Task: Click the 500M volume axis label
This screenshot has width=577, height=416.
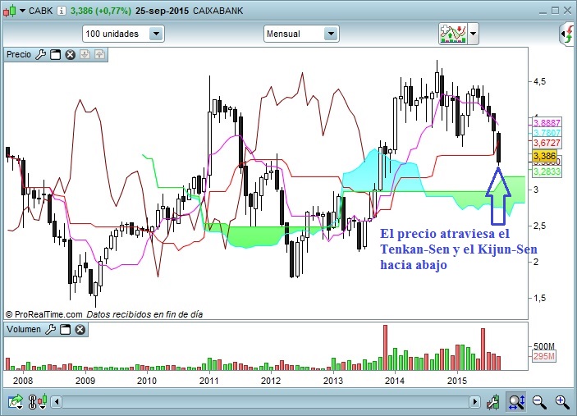Action: [544, 346]
